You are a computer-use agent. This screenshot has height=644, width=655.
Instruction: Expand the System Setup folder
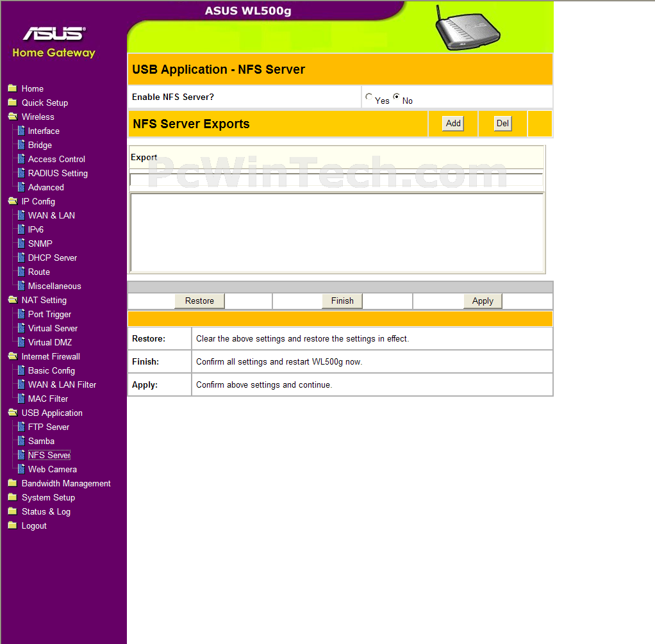13,497
